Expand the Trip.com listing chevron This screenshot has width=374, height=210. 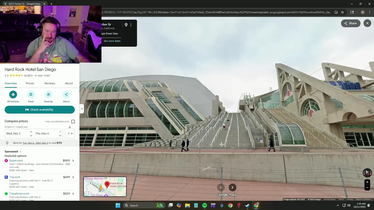pyautogui.click(x=73, y=177)
